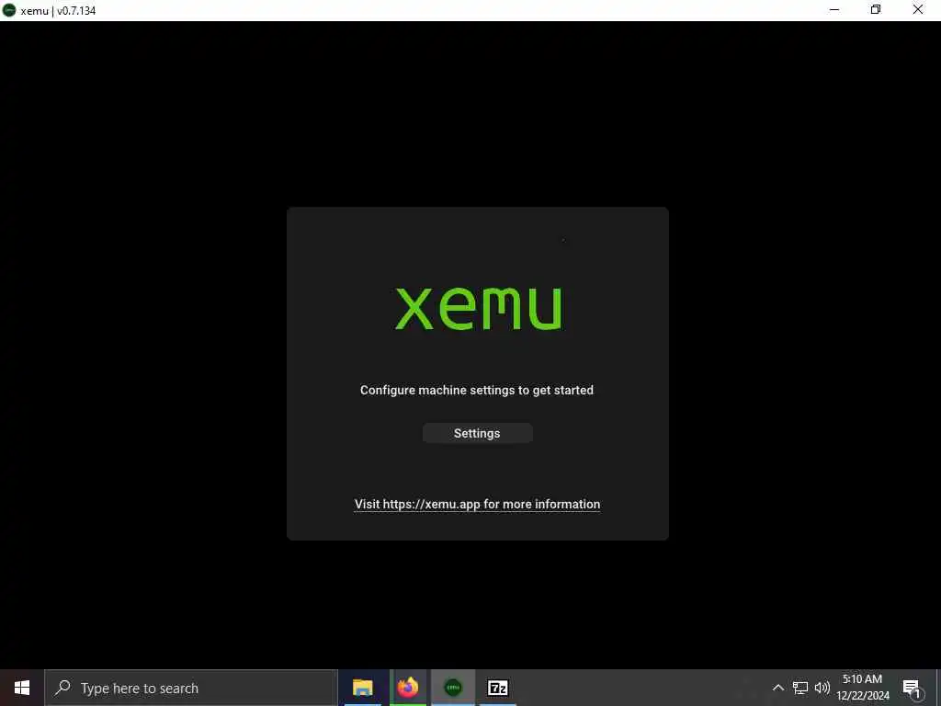Select the xemu taskbar icon
This screenshot has width=941, height=706.
pyautogui.click(x=453, y=688)
